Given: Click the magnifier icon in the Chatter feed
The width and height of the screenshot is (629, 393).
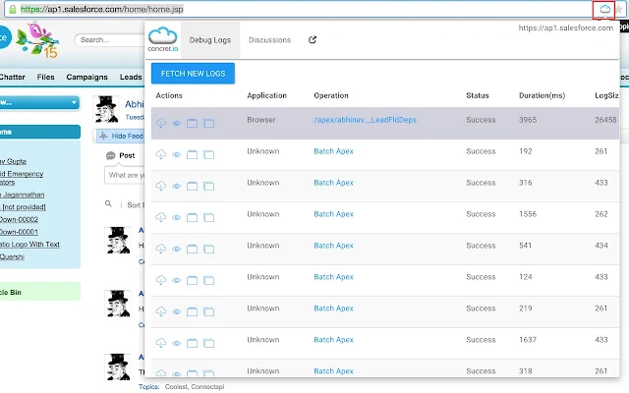Looking at the screenshot, I should click(108, 204).
